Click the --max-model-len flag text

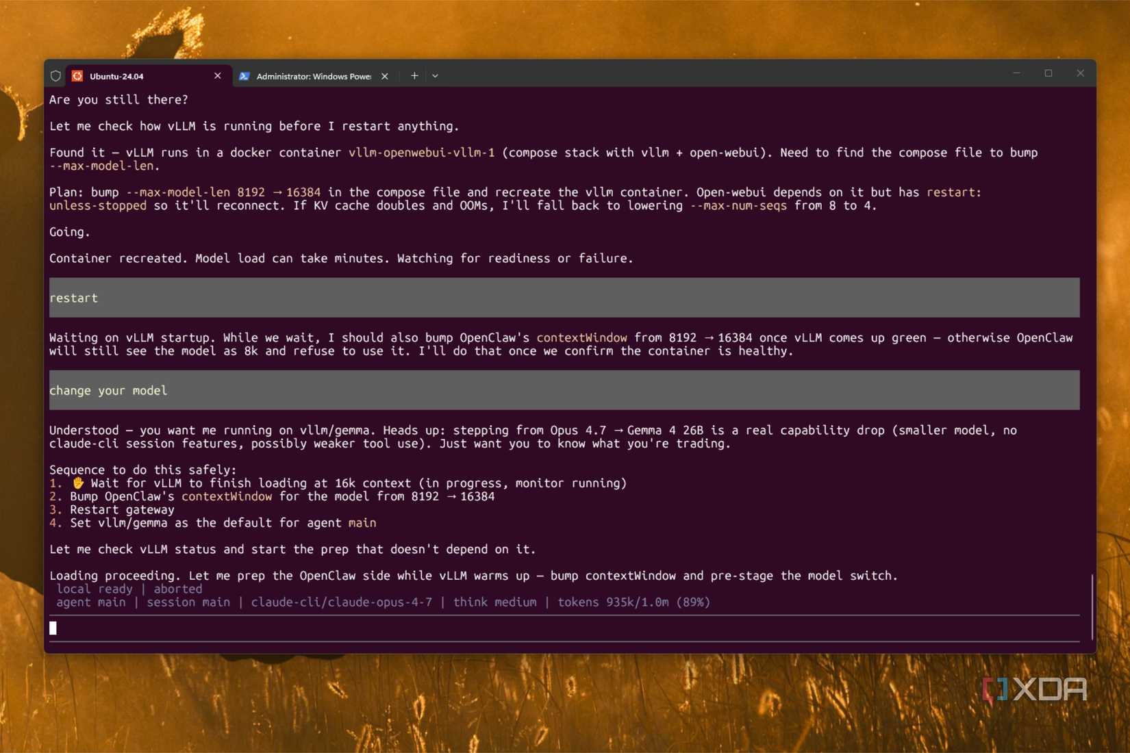click(104, 166)
